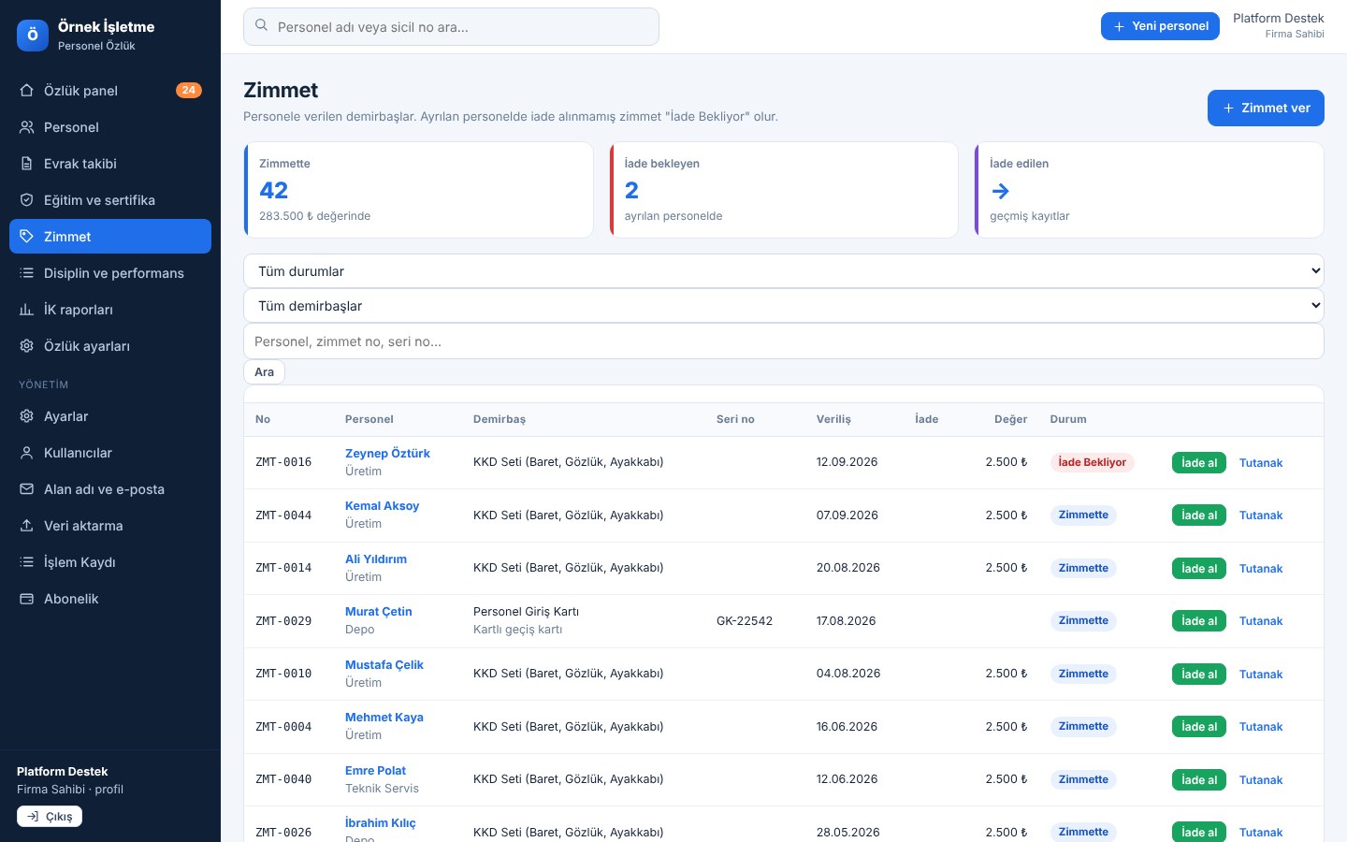This screenshot has height=842, width=1347.
Task: Open Personel in the sidebar menu
Action: (x=110, y=127)
